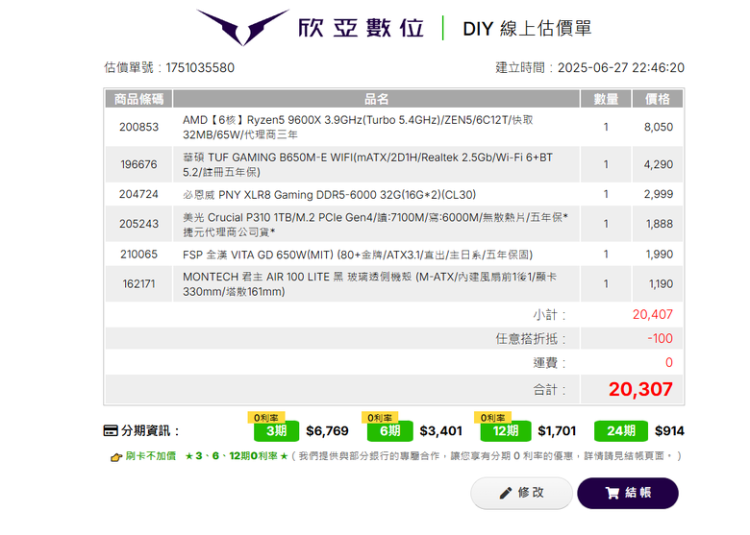Click the price 4,290

658,164
